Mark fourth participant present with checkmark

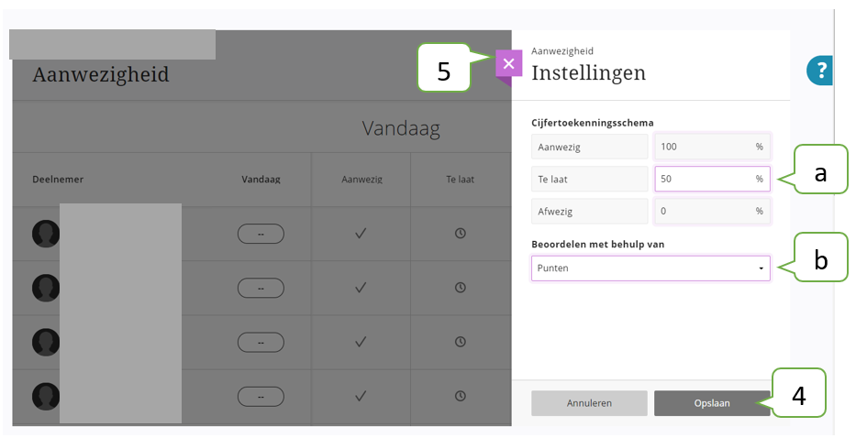(x=361, y=396)
